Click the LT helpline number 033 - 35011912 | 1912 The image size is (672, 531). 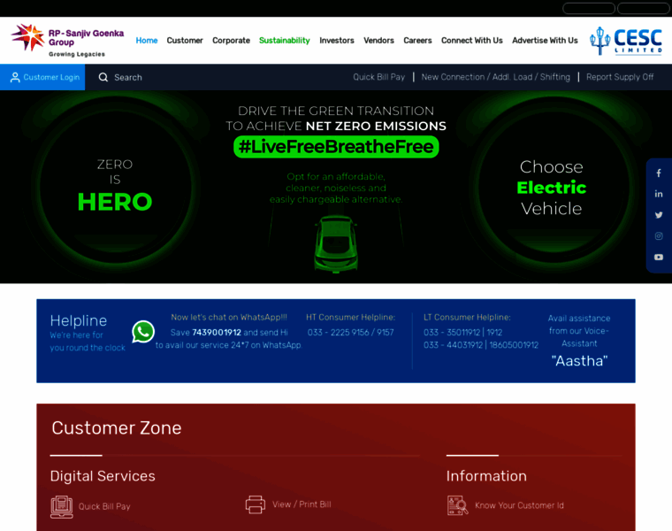coord(462,333)
